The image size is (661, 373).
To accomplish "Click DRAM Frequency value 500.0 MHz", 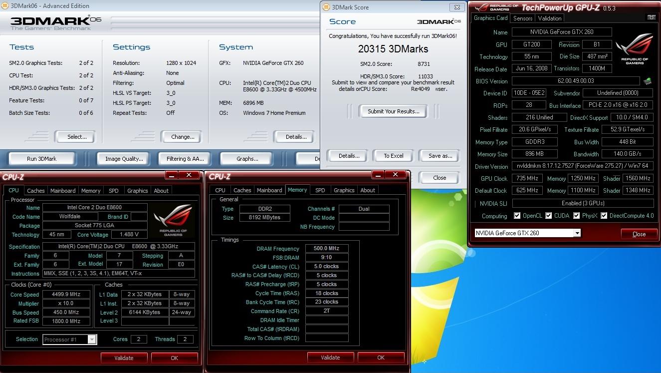I will click(x=326, y=249).
